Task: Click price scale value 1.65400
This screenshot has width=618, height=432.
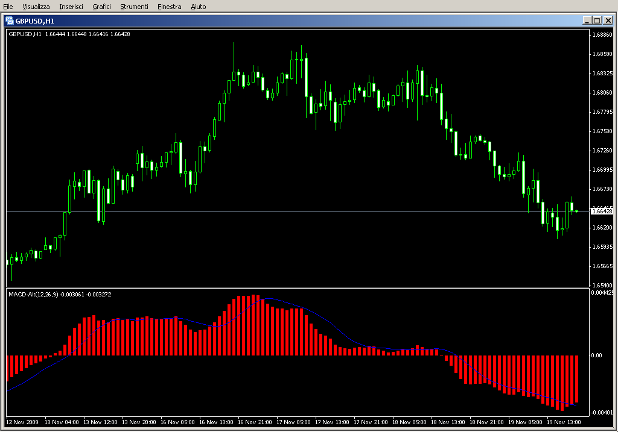Action: click(603, 285)
